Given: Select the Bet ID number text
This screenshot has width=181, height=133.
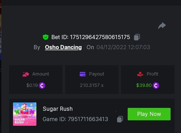Looking at the screenshot, I should point(99,37).
